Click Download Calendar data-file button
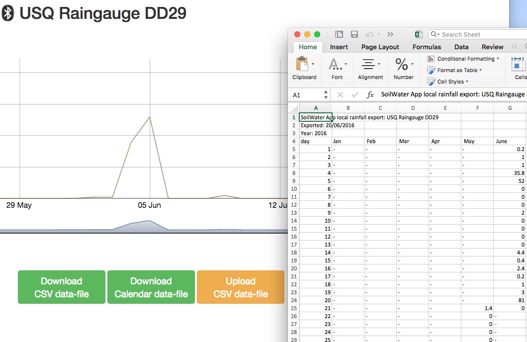The width and height of the screenshot is (527, 342). click(151, 287)
